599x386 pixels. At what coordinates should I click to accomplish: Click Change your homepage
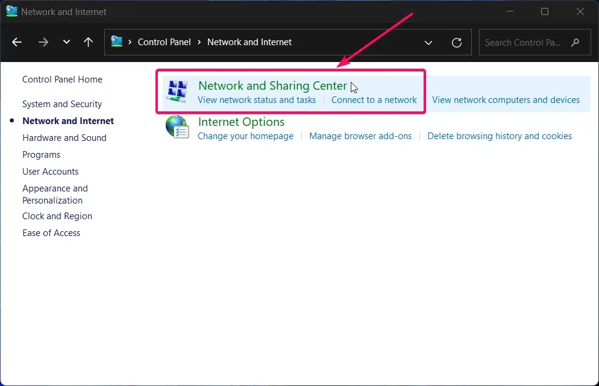(245, 136)
